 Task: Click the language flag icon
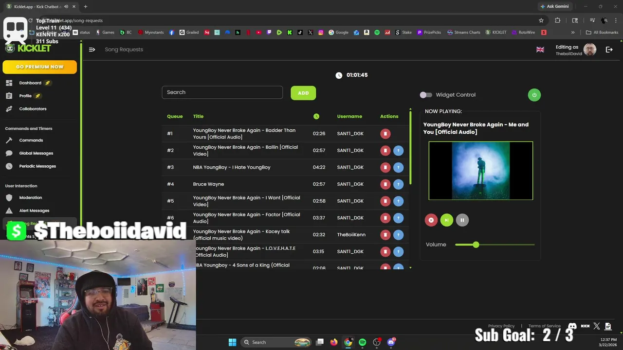(x=540, y=50)
